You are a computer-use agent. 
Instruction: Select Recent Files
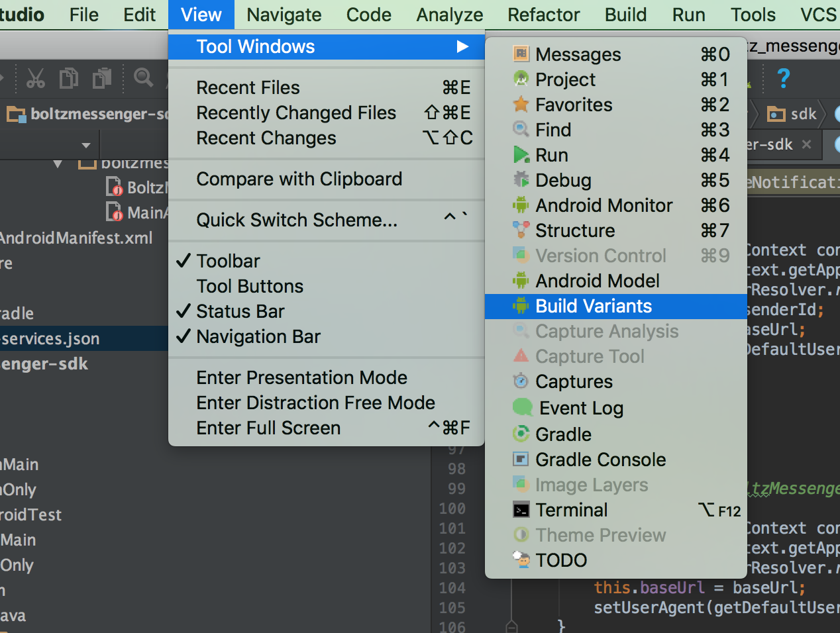coord(327,87)
